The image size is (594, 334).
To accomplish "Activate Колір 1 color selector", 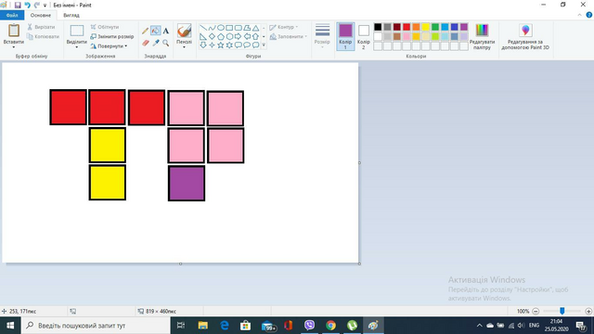I will pos(345,36).
